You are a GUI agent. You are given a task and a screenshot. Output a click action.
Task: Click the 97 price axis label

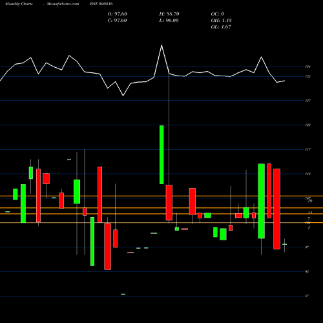[307, 247]
